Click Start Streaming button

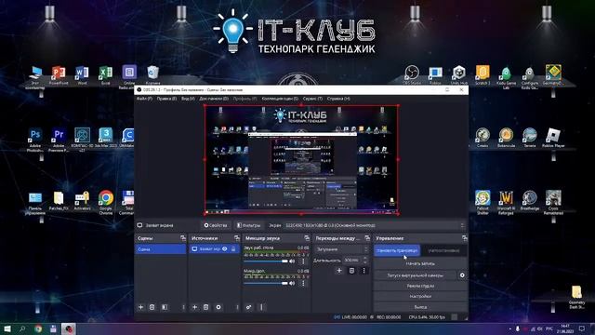(x=397, y=250)
